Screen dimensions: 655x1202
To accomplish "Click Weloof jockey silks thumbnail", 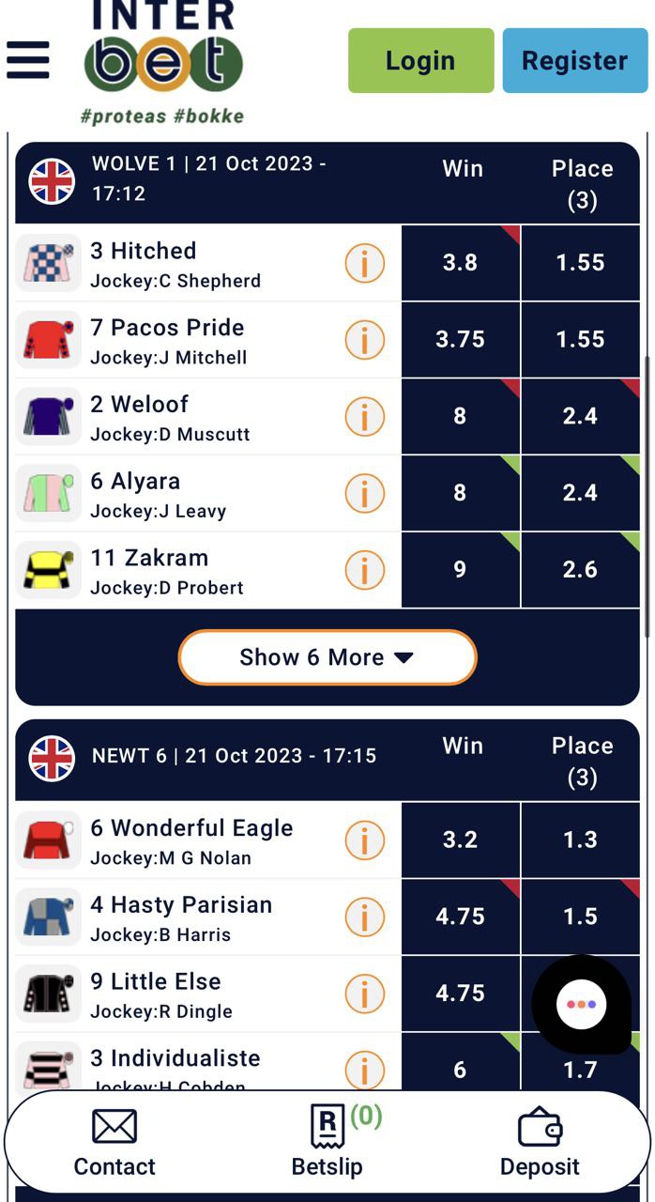I will tap(48, 417).
